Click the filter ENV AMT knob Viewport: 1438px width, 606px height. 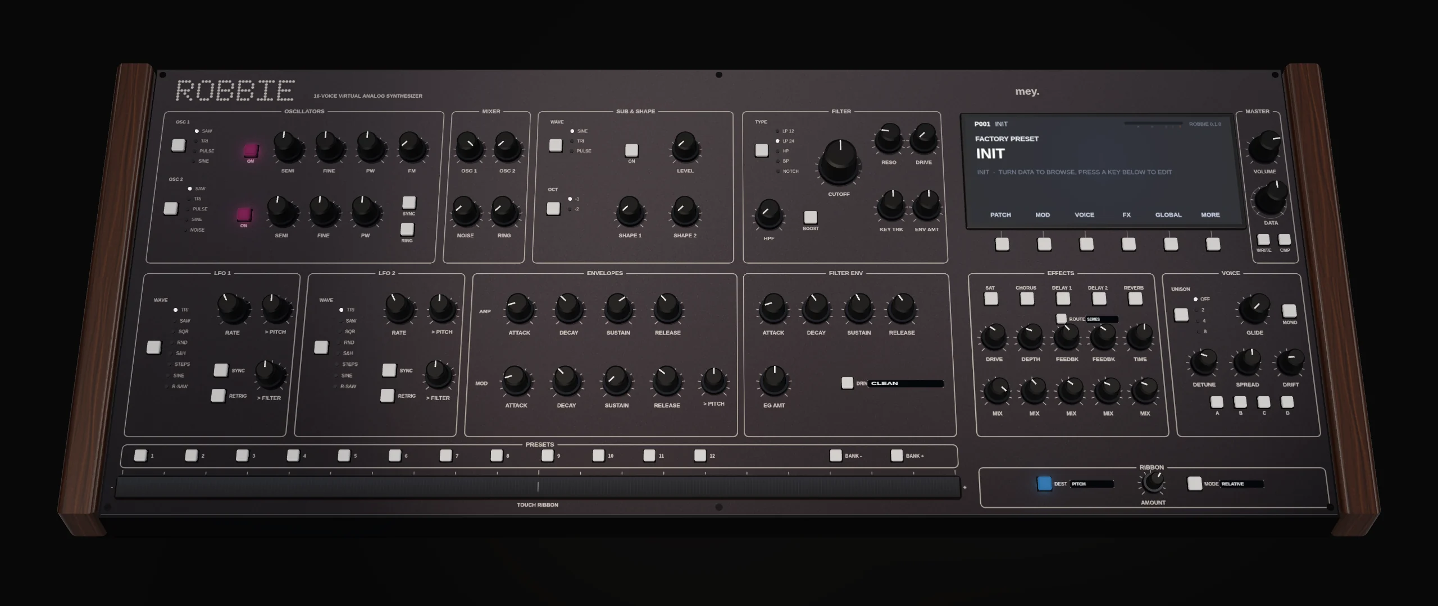click(926, 205)
